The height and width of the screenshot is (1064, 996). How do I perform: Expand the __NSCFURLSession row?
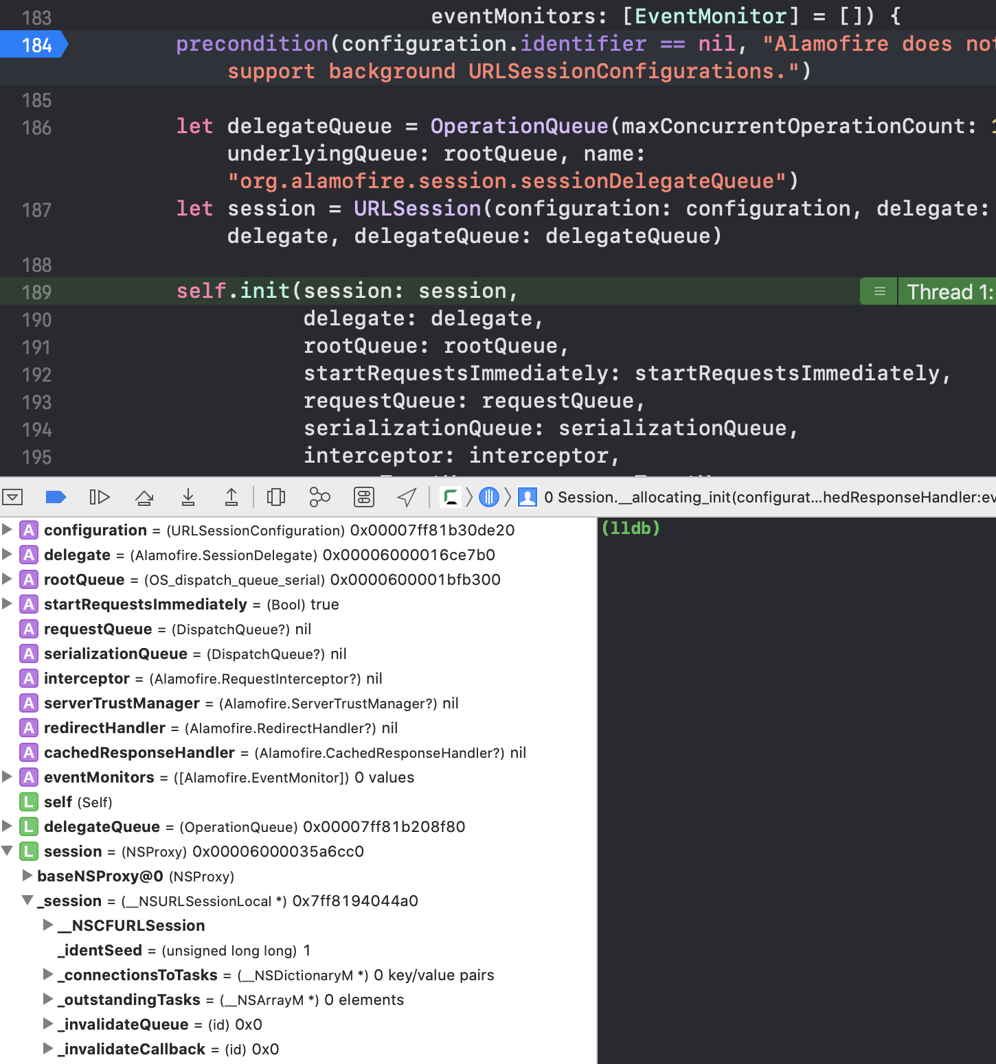(x=48, y=925)
